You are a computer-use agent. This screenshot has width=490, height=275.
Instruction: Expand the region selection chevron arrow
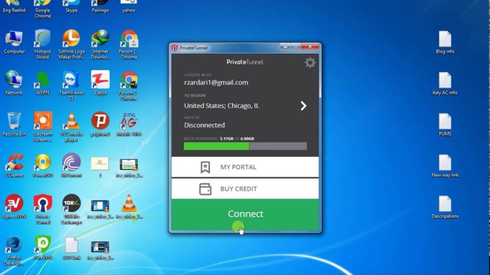[303, 106]
